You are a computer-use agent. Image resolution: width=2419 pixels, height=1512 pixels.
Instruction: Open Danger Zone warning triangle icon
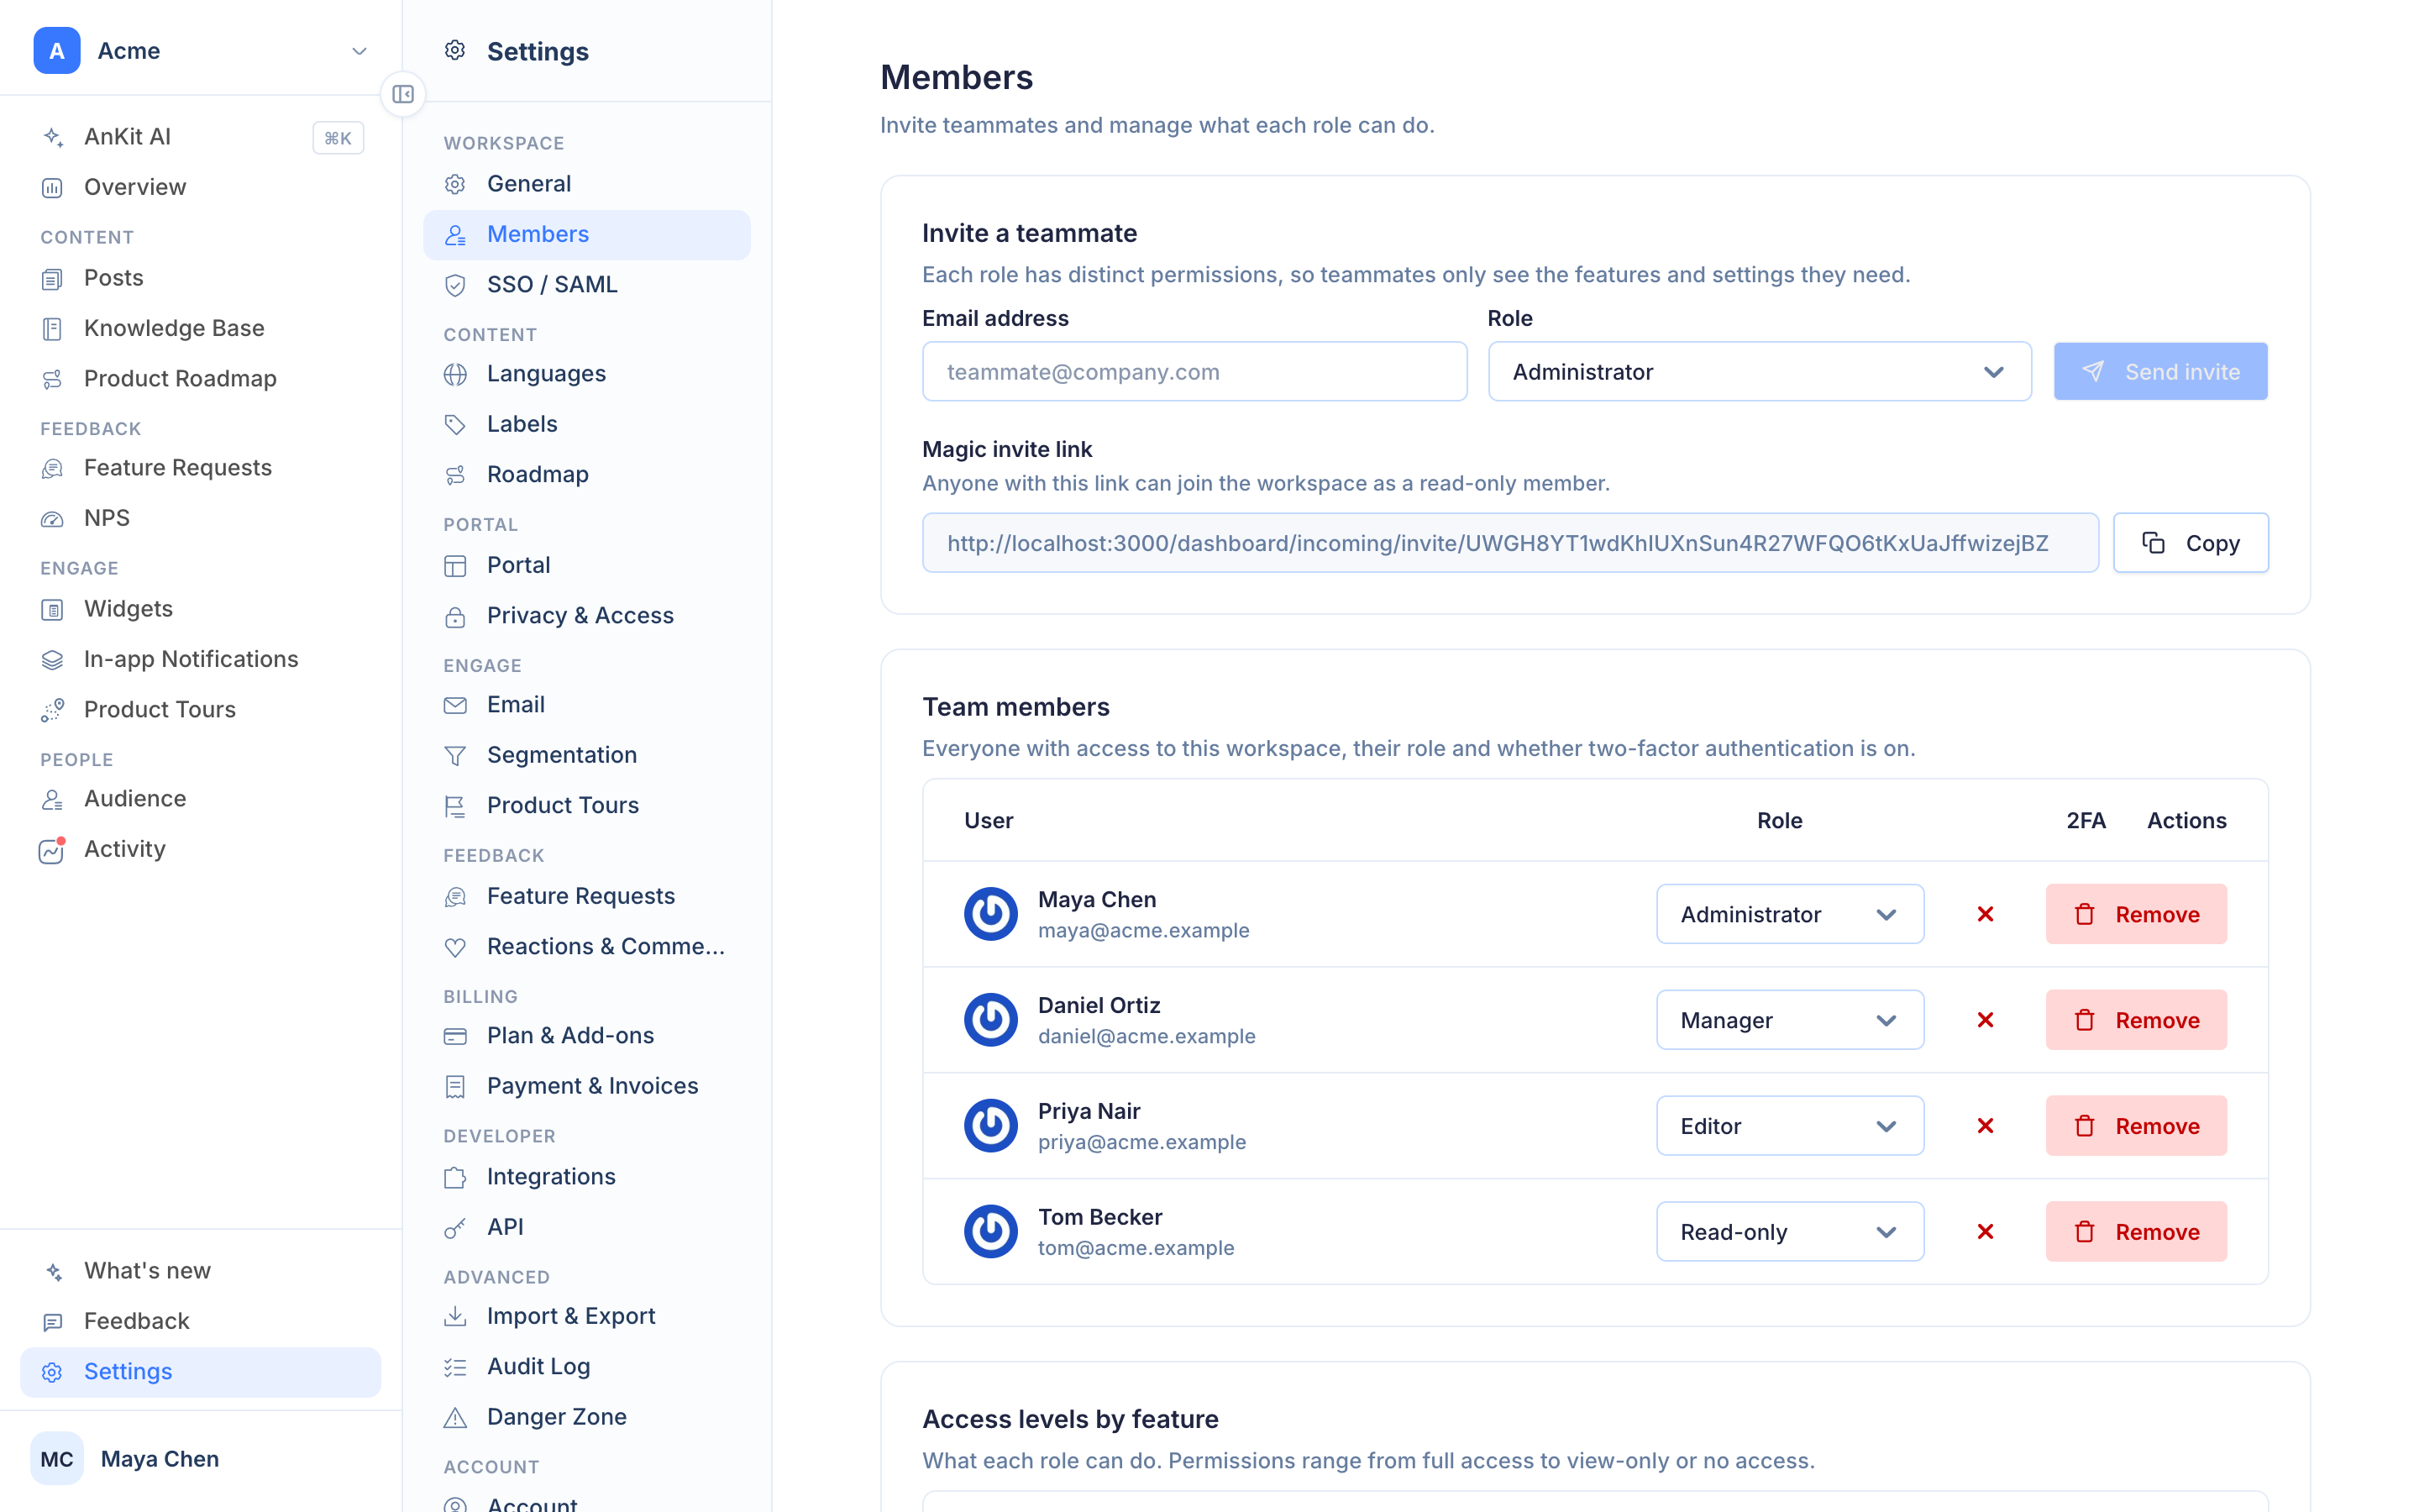(456, 1417)
